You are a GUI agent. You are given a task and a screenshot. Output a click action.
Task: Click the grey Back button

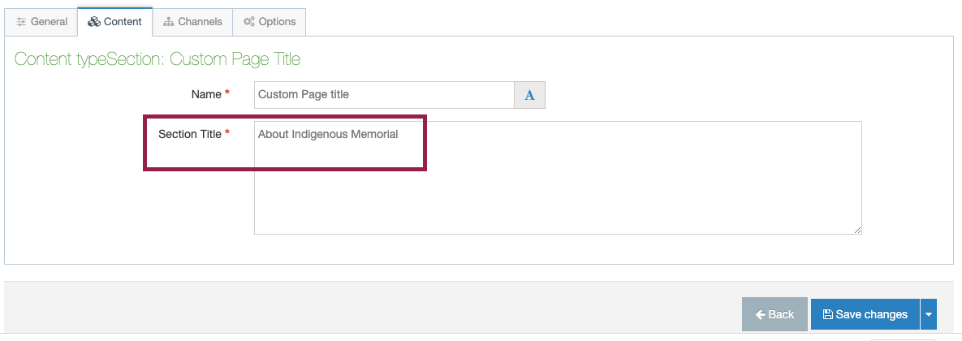[x=774, y=315]
